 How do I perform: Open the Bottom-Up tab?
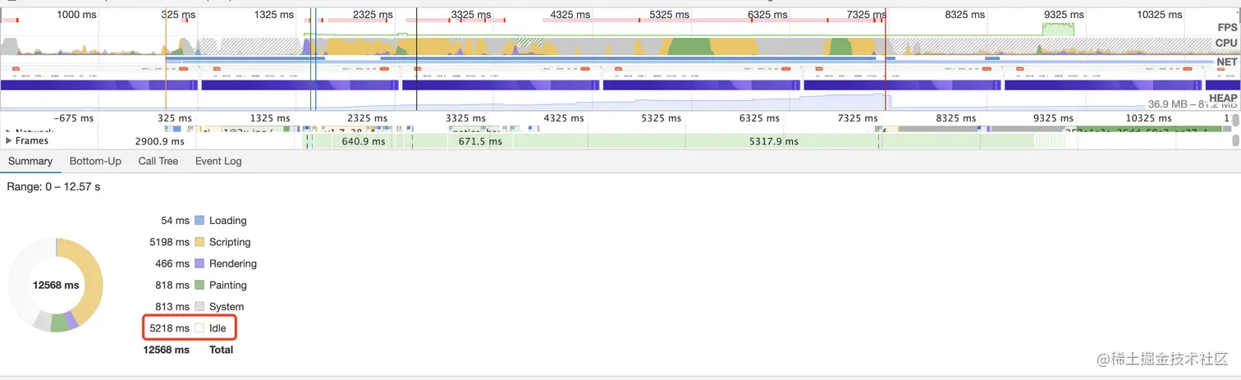point(95,161)
